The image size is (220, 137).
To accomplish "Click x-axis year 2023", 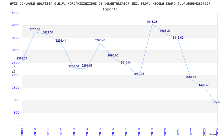I will tap(204, 132).
